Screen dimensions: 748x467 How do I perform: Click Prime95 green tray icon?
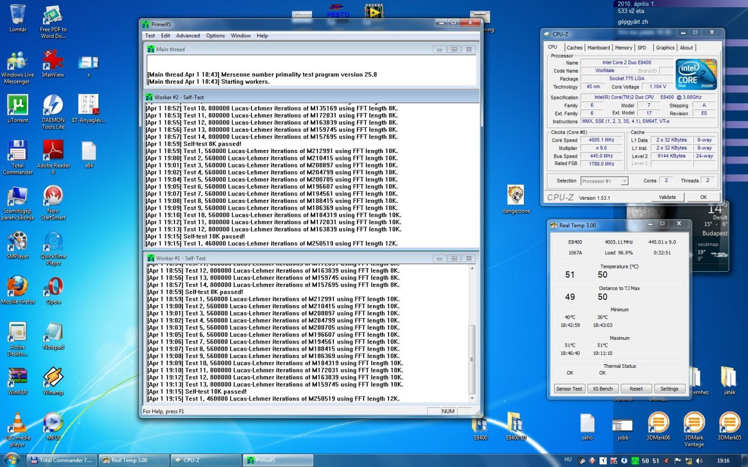[635, 461]
